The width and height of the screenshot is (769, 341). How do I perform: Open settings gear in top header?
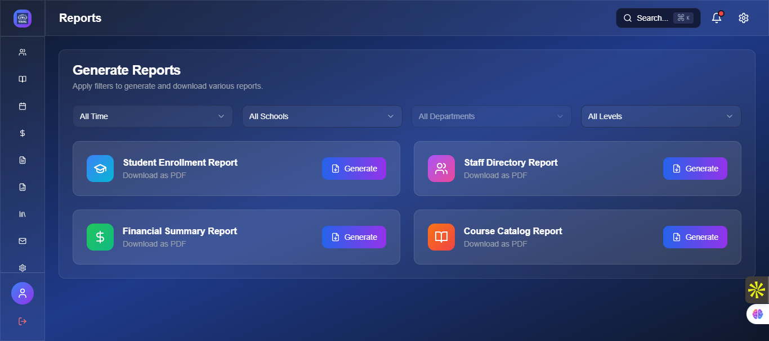(744, 18)
